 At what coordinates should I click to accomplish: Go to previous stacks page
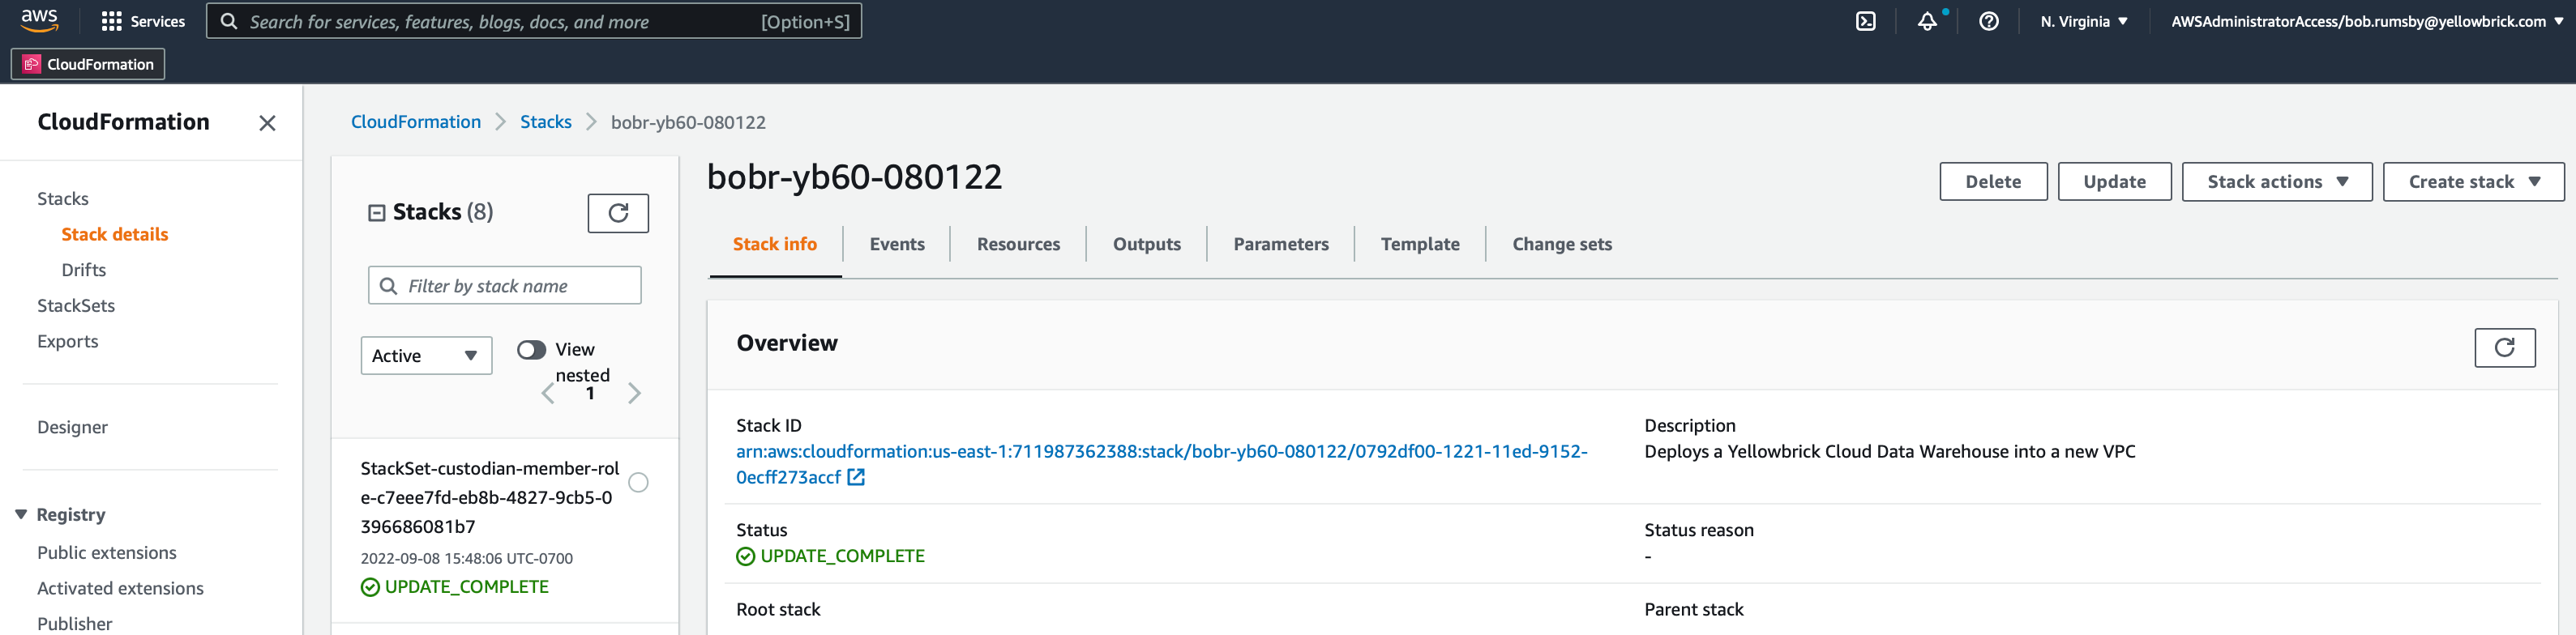pyautogui.click(x=548, y=393)
